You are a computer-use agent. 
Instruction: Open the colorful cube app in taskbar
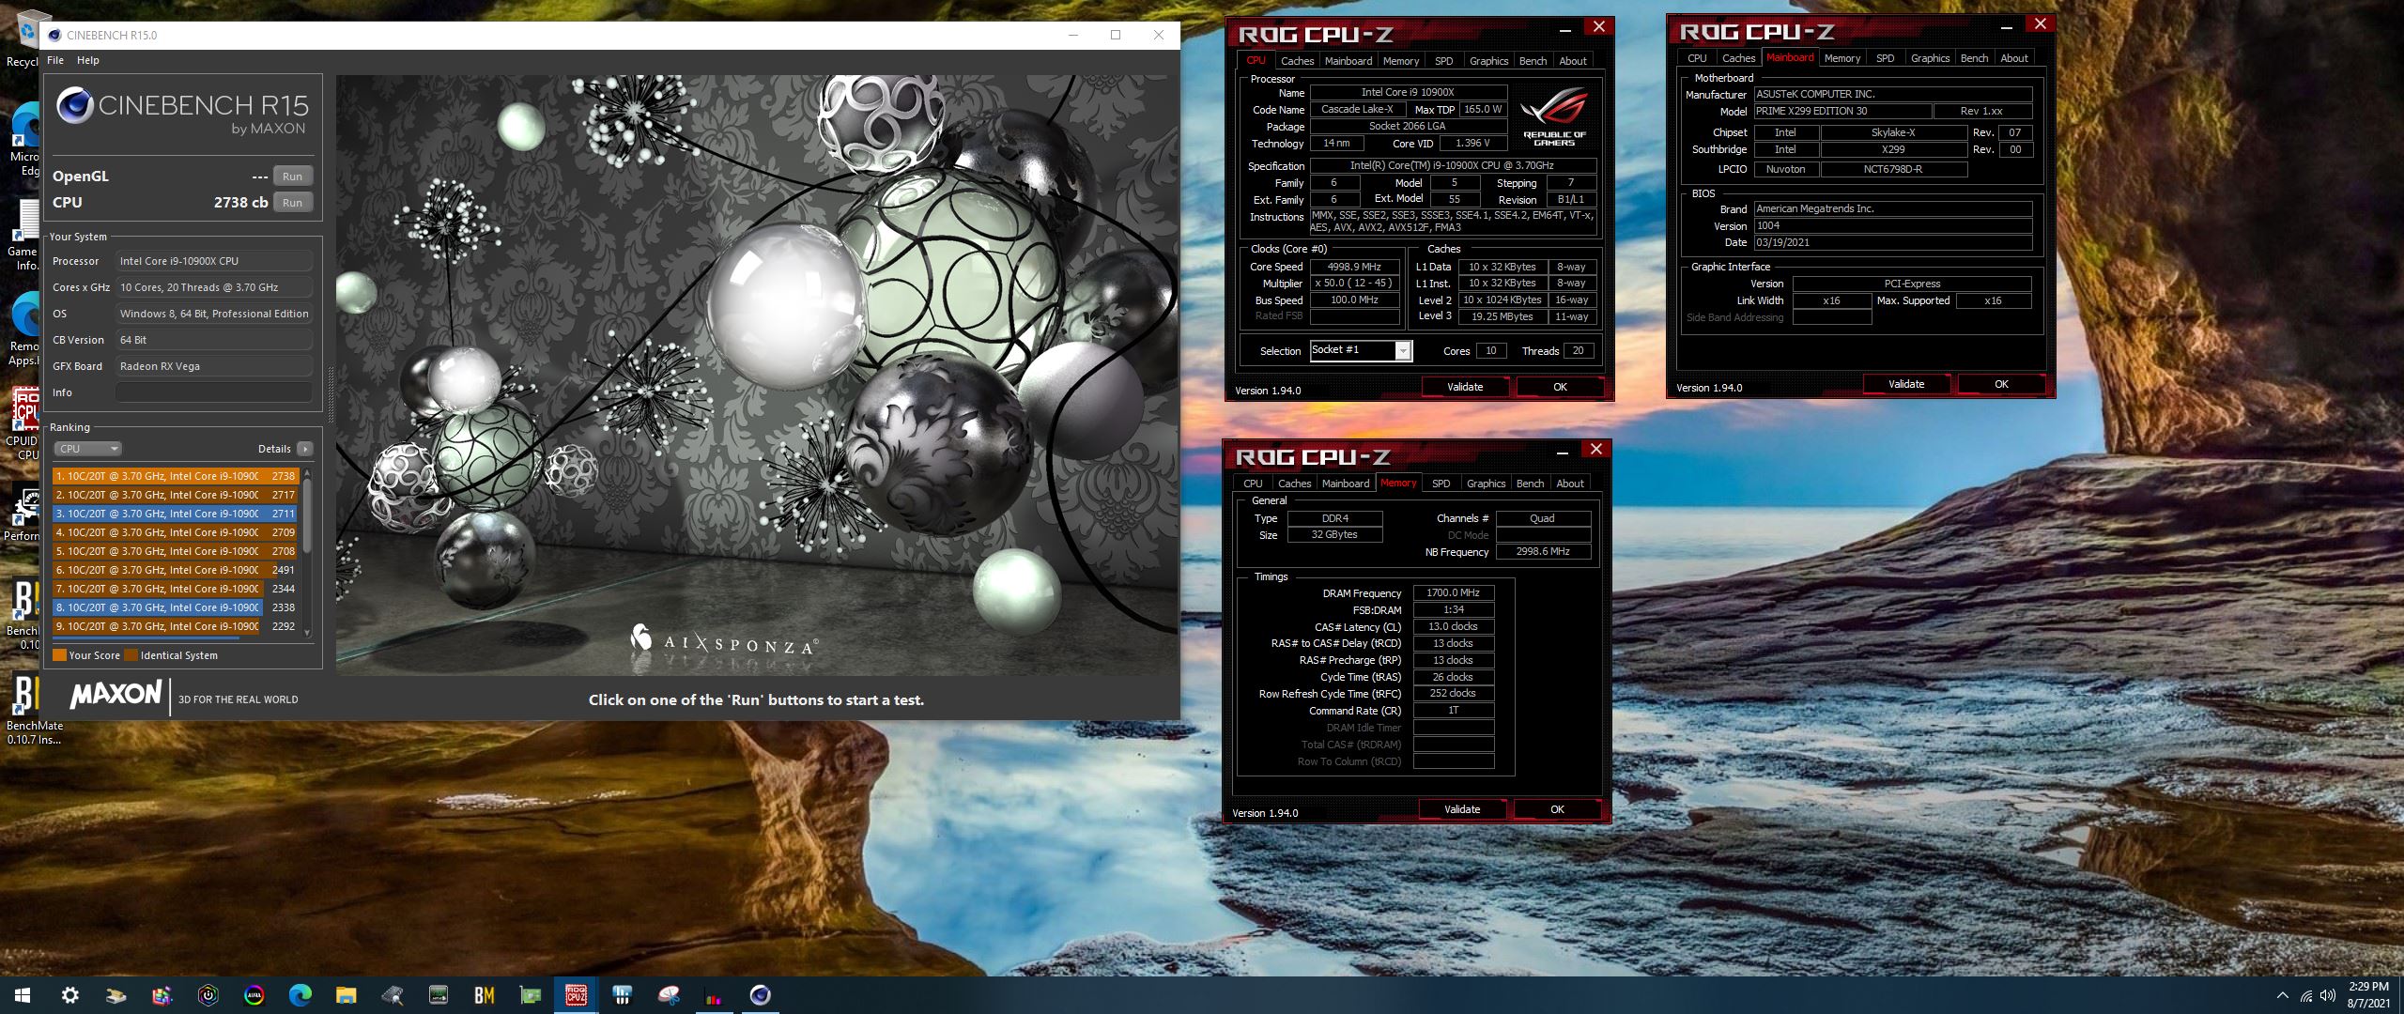(x=162, y=995)
